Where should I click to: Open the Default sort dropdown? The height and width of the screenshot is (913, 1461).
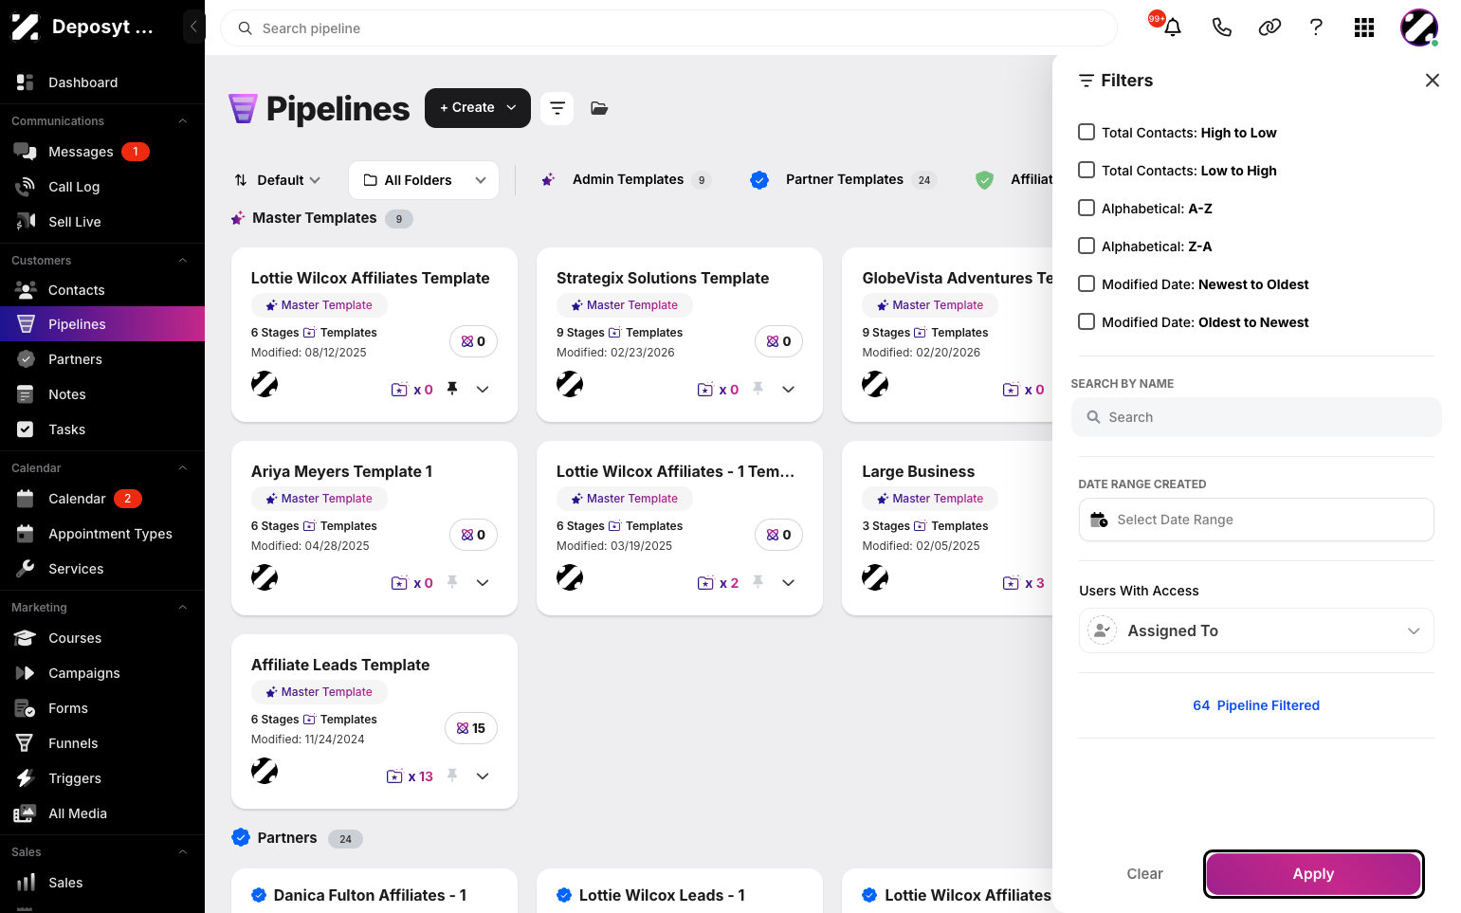[x=278, y=180]
